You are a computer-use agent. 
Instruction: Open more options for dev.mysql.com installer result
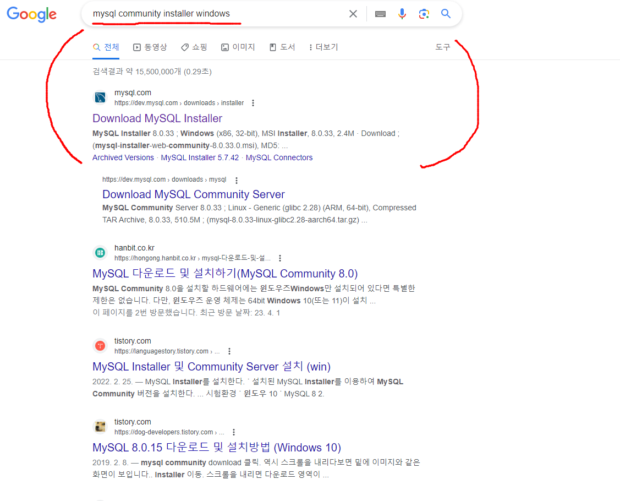253,103
